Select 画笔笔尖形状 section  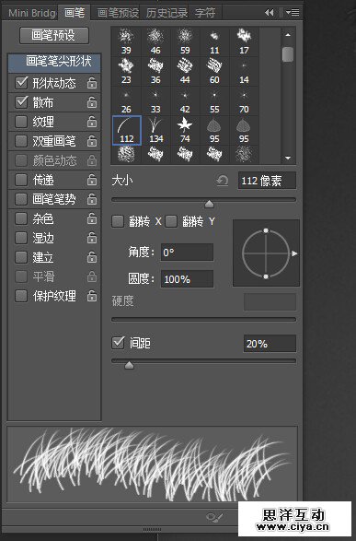54,63
